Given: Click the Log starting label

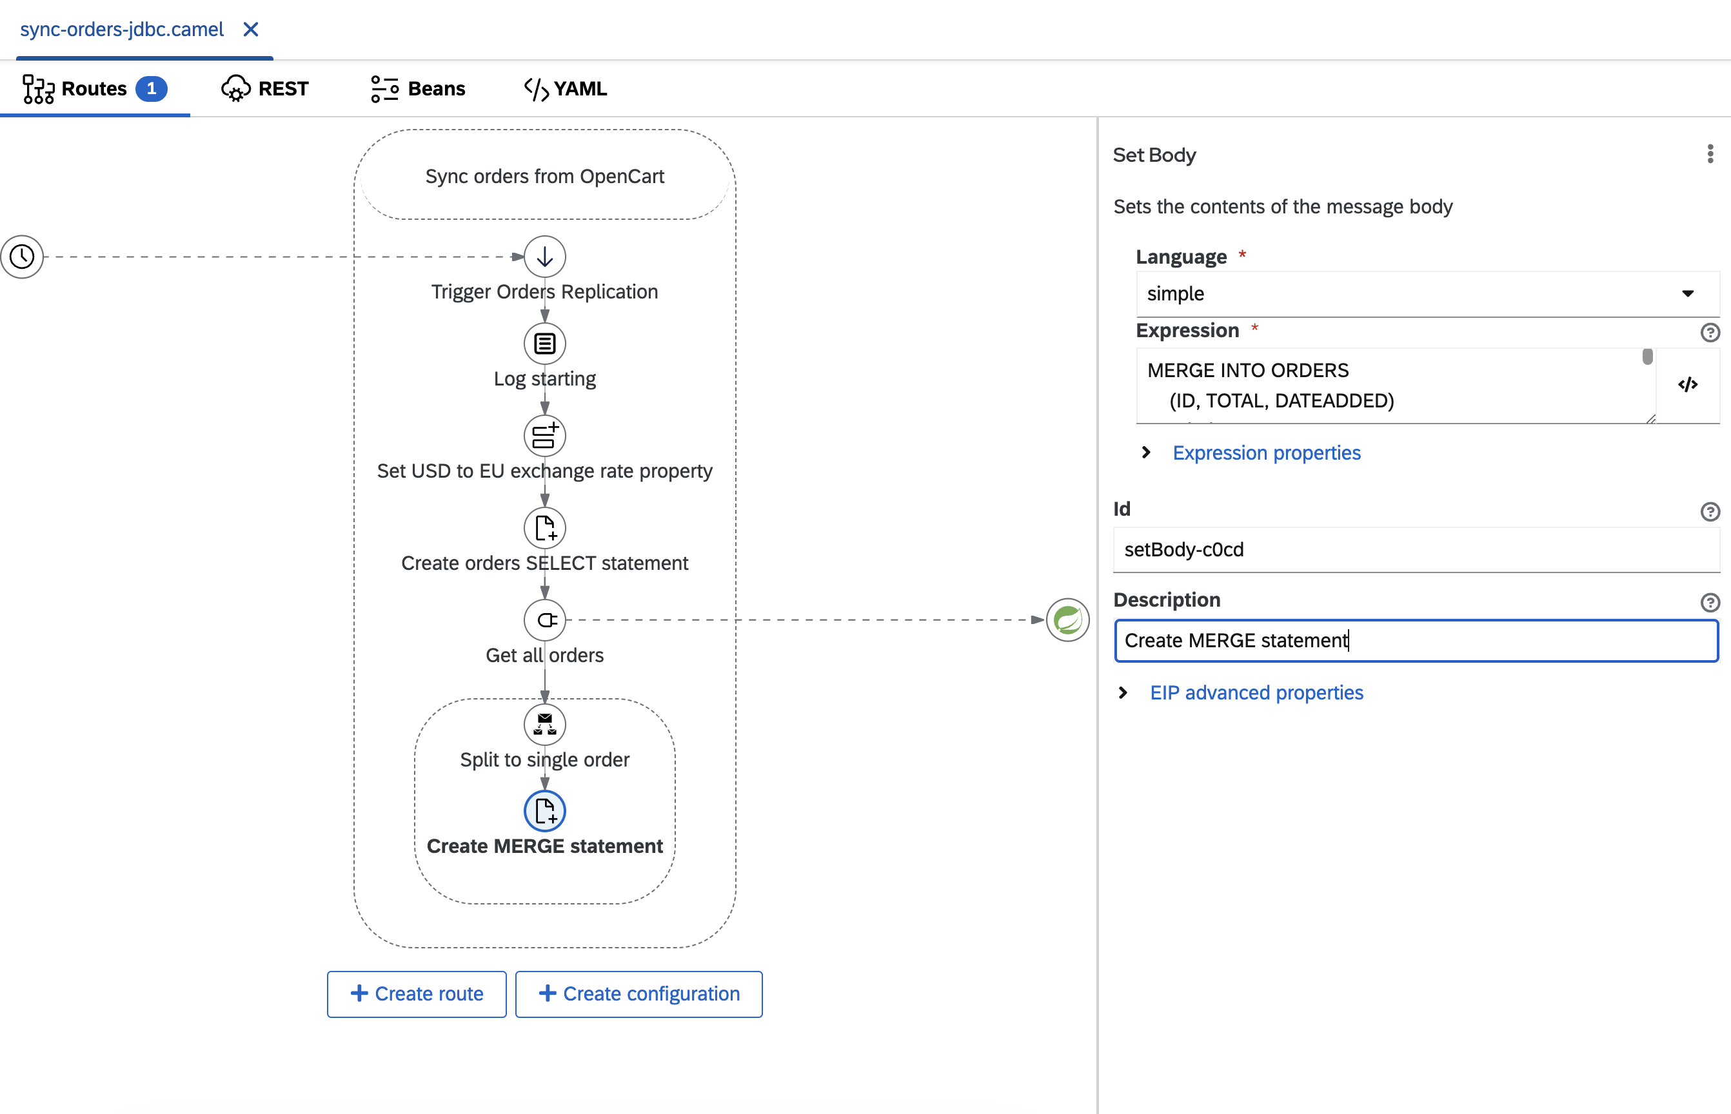Looking at the screenshot, I should coord(544,378).
